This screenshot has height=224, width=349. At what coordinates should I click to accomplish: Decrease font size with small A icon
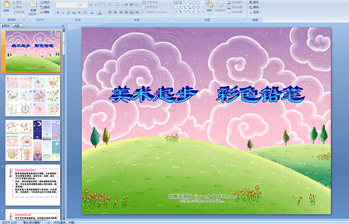point(96,4)
